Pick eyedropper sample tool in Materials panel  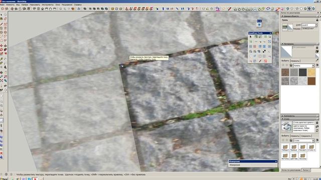click(x=317, y=60)
